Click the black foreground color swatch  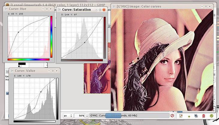coord(22,64)
